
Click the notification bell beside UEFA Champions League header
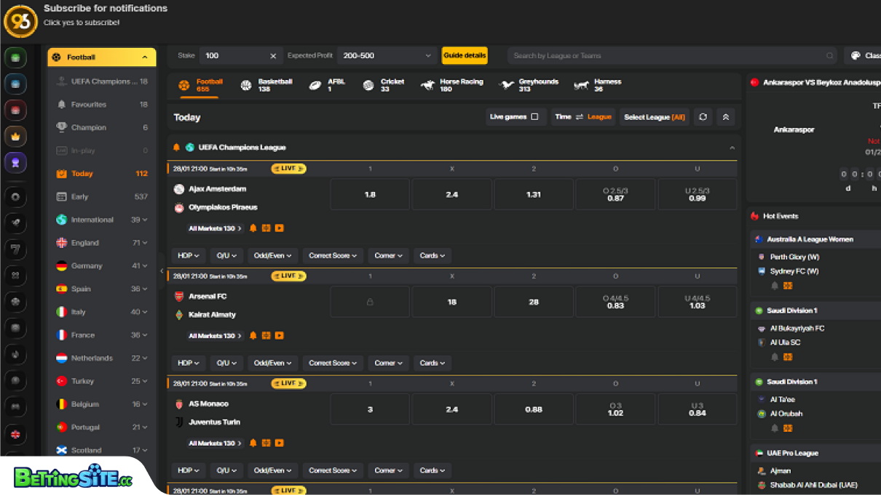coord(176,148)
